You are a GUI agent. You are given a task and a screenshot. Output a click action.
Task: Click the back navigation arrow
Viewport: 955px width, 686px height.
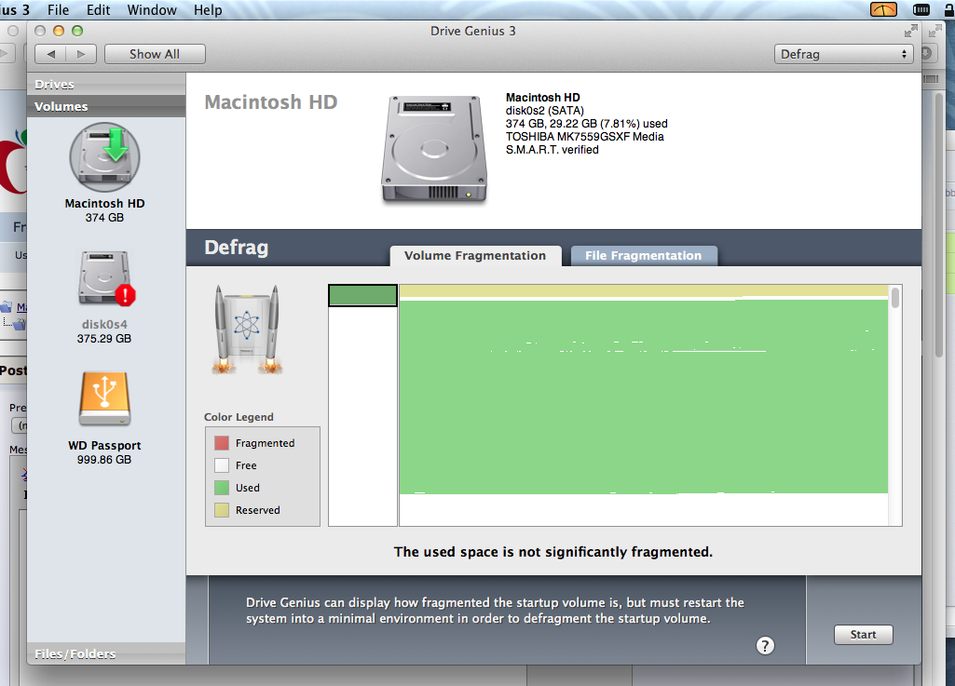pyautogui.click(x=51, y=54)
